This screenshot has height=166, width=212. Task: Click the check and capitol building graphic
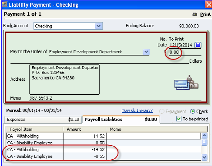[x=186, y=83]
